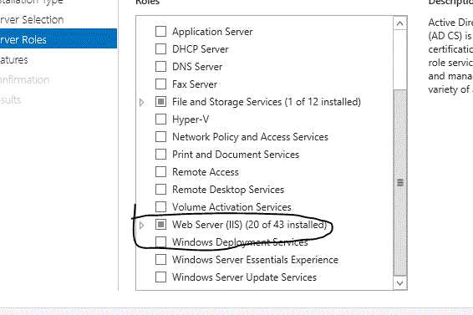
Task: Click the roles list scroll down arrow
Action: coord(400,283)
